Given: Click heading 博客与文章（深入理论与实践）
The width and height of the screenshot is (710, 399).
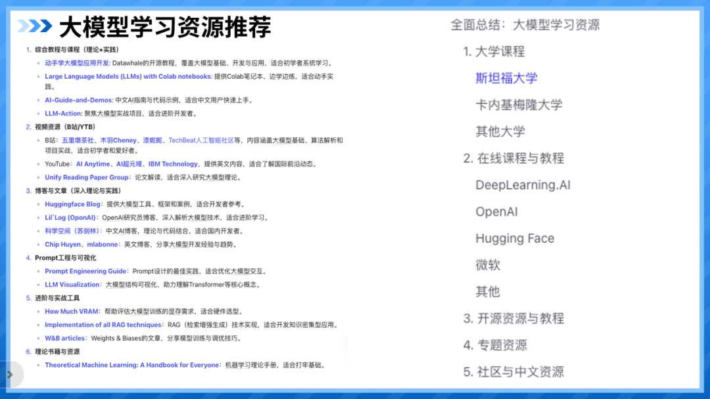Looking at the screenshot, I should 78,191.
